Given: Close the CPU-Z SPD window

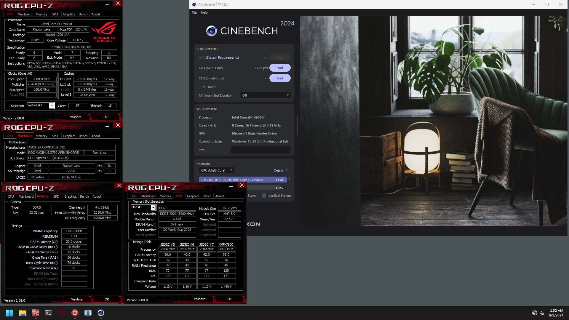Looking at the screenshot, I should coord(242,185).
